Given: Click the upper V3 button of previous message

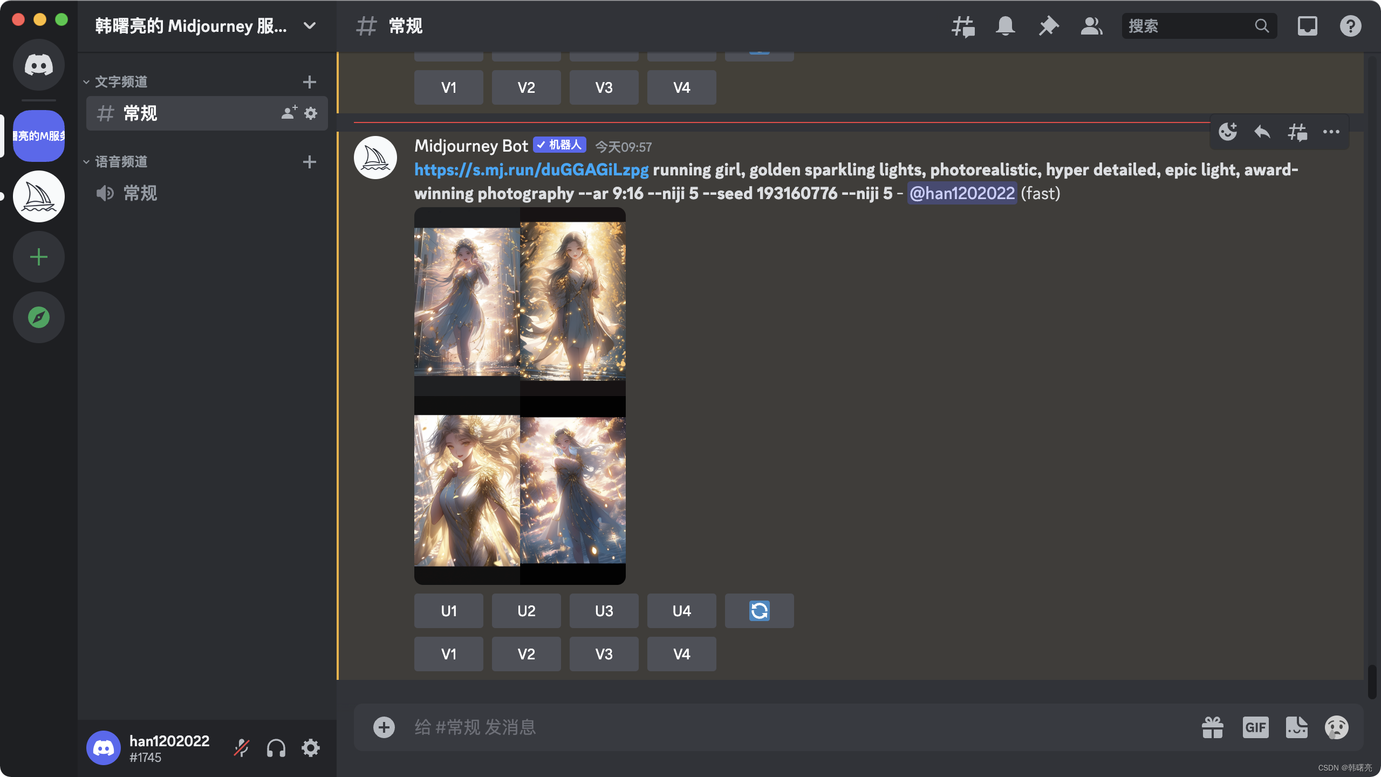Looking at the screenshot, I should point(604,87).
